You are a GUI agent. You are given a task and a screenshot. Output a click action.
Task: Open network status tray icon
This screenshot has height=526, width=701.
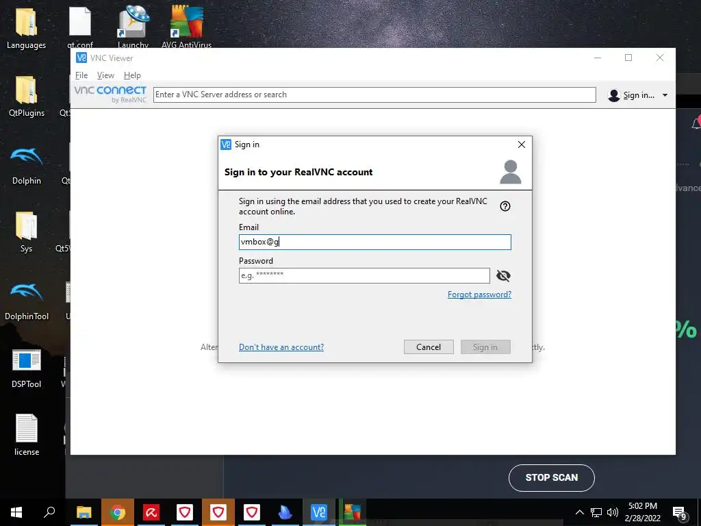pyautogui.click(x=596, y=512)
